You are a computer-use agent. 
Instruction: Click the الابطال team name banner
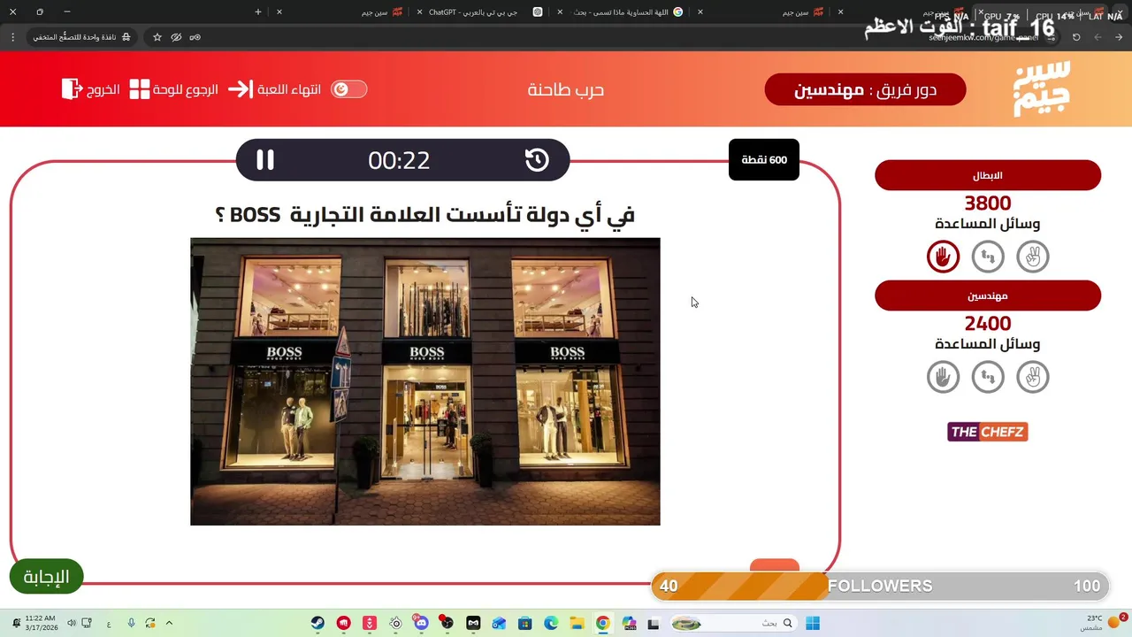tap(988, 175)
